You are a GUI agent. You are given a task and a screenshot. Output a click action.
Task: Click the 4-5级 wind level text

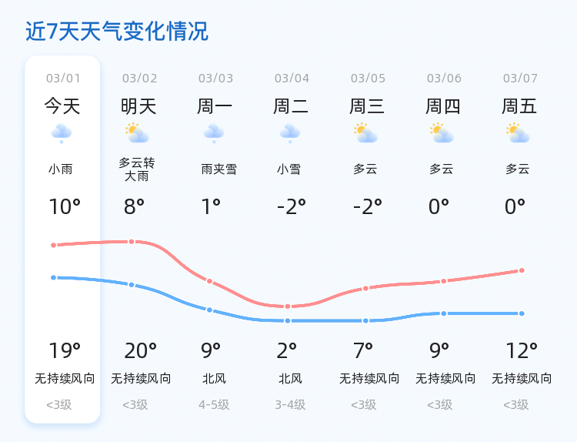click(x=215, y=404)
